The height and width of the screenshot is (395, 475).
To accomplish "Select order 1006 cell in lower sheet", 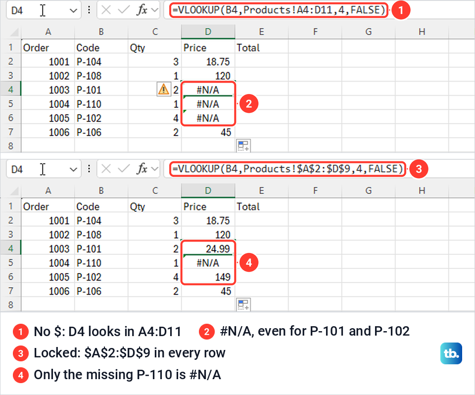I will click(48, 291).
